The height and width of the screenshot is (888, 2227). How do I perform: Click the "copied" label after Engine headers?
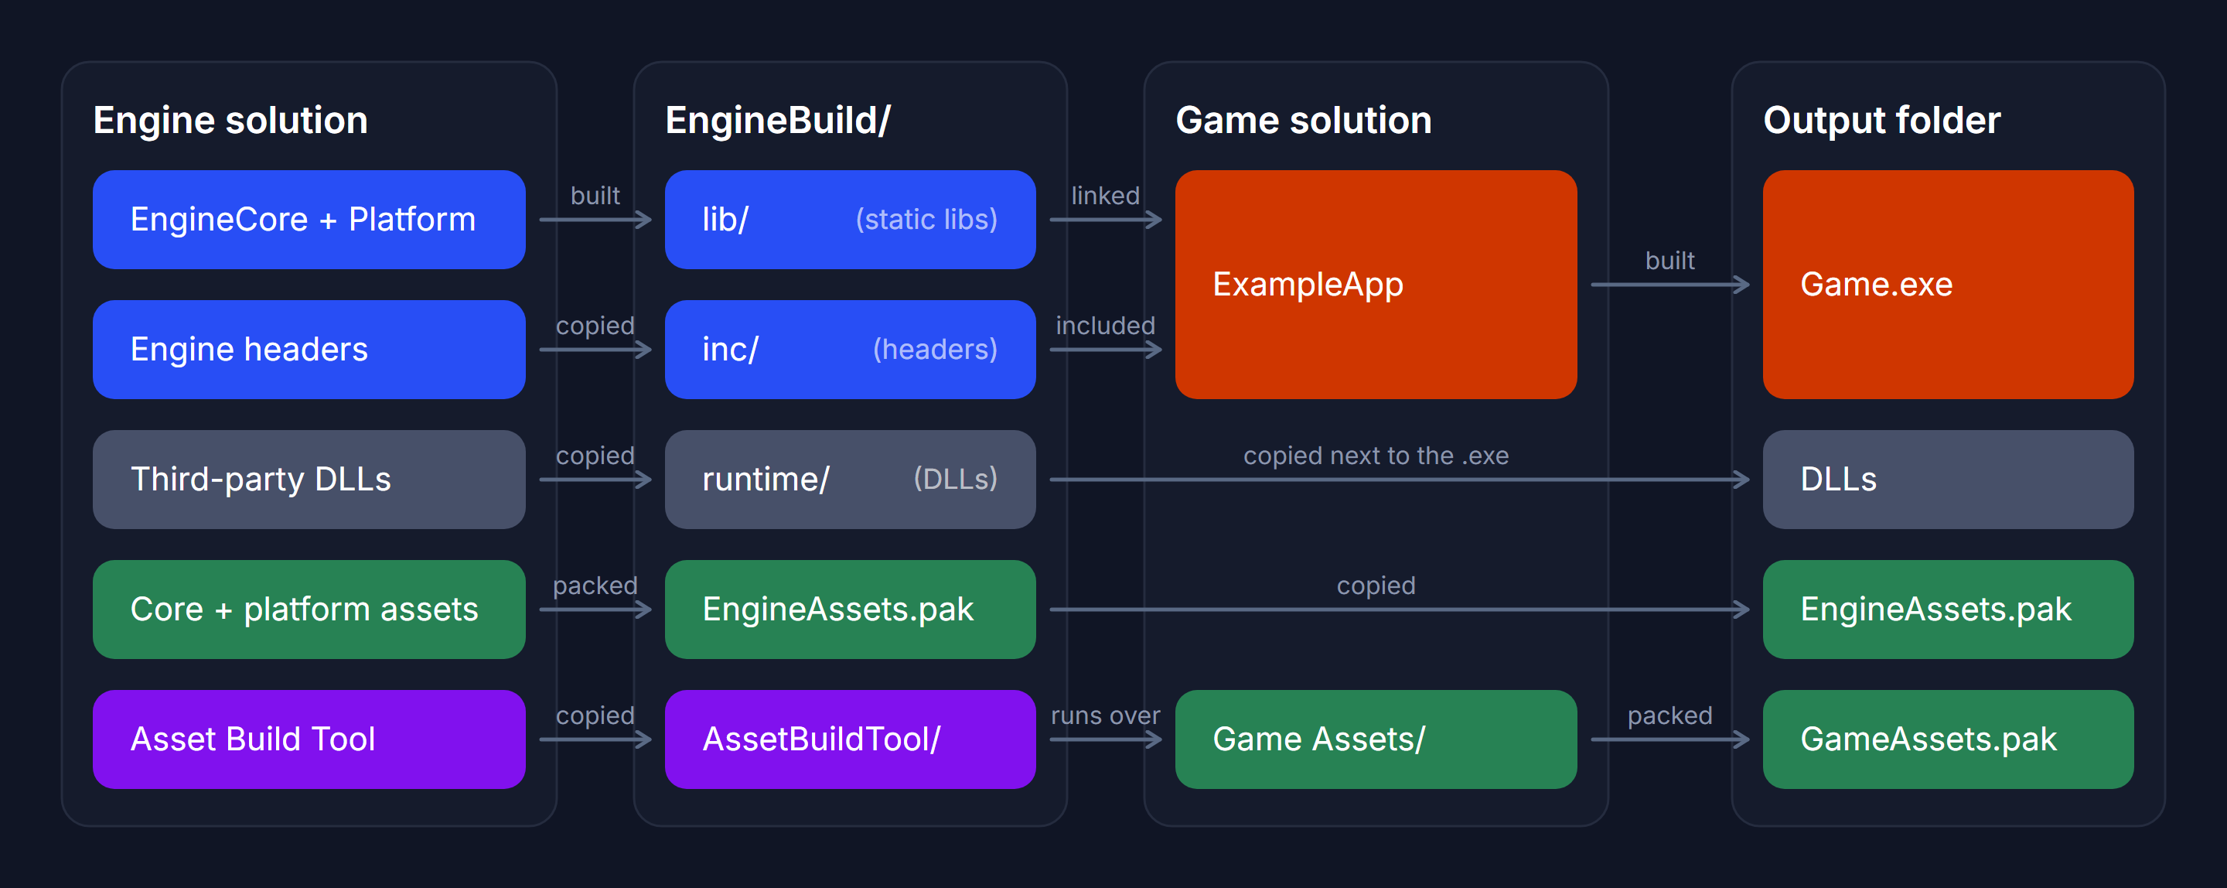tap(595, 325)
